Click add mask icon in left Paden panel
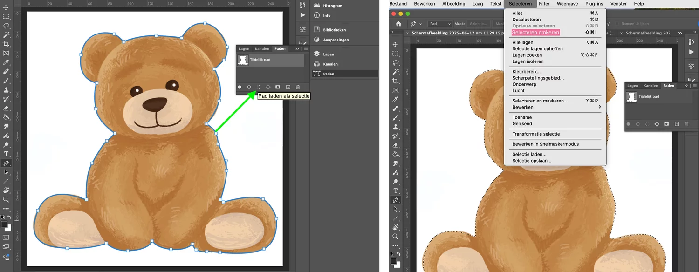 pyautogui.click(x=278, y=87)
